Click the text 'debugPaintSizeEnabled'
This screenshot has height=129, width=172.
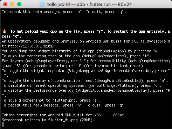pos(119,80)
